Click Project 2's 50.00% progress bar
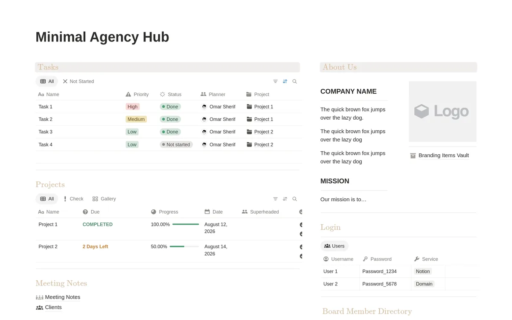The image size is (512, 320). [x=184, y=247]
